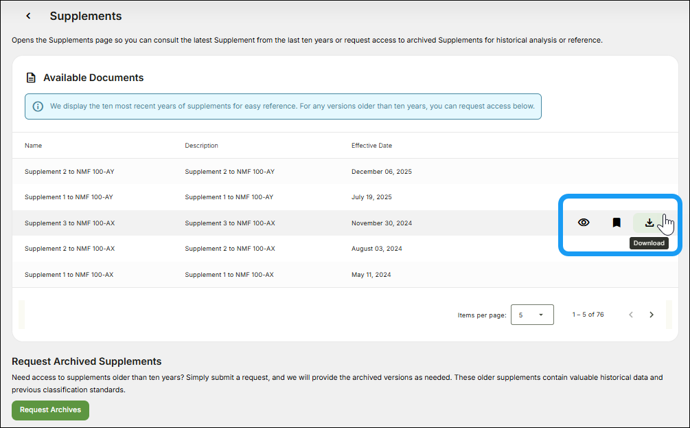Go to next page of supplements
The height and width of the screenshot is (428, 690).
(652, 315)
